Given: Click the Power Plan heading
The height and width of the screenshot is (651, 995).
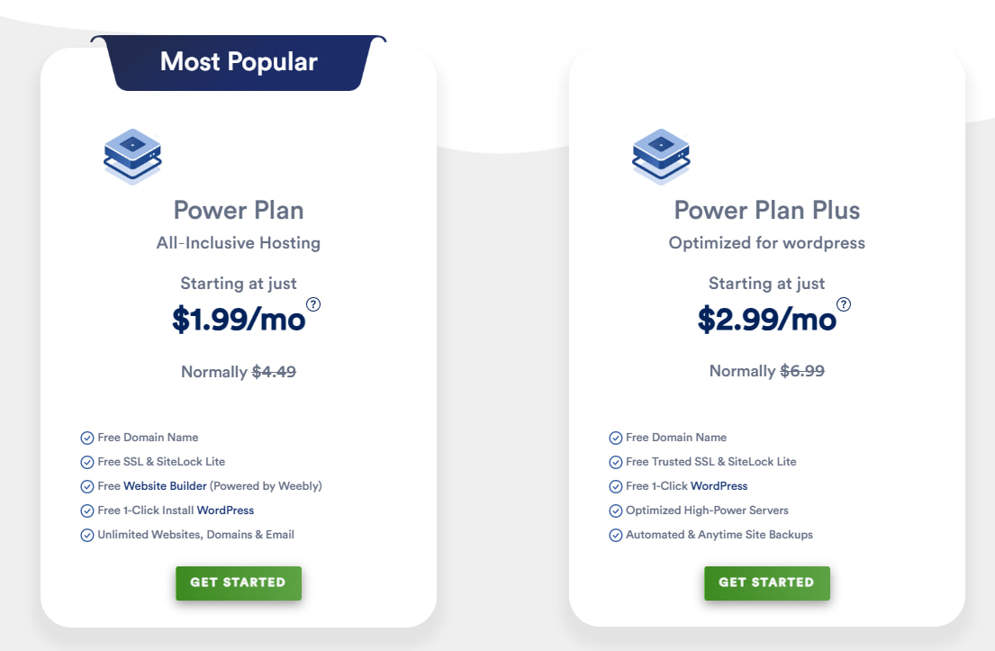Looking at the screenshot, I should (x=239, y=211).
